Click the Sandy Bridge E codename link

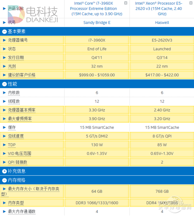pyautogui.click(x=97, y=23)
